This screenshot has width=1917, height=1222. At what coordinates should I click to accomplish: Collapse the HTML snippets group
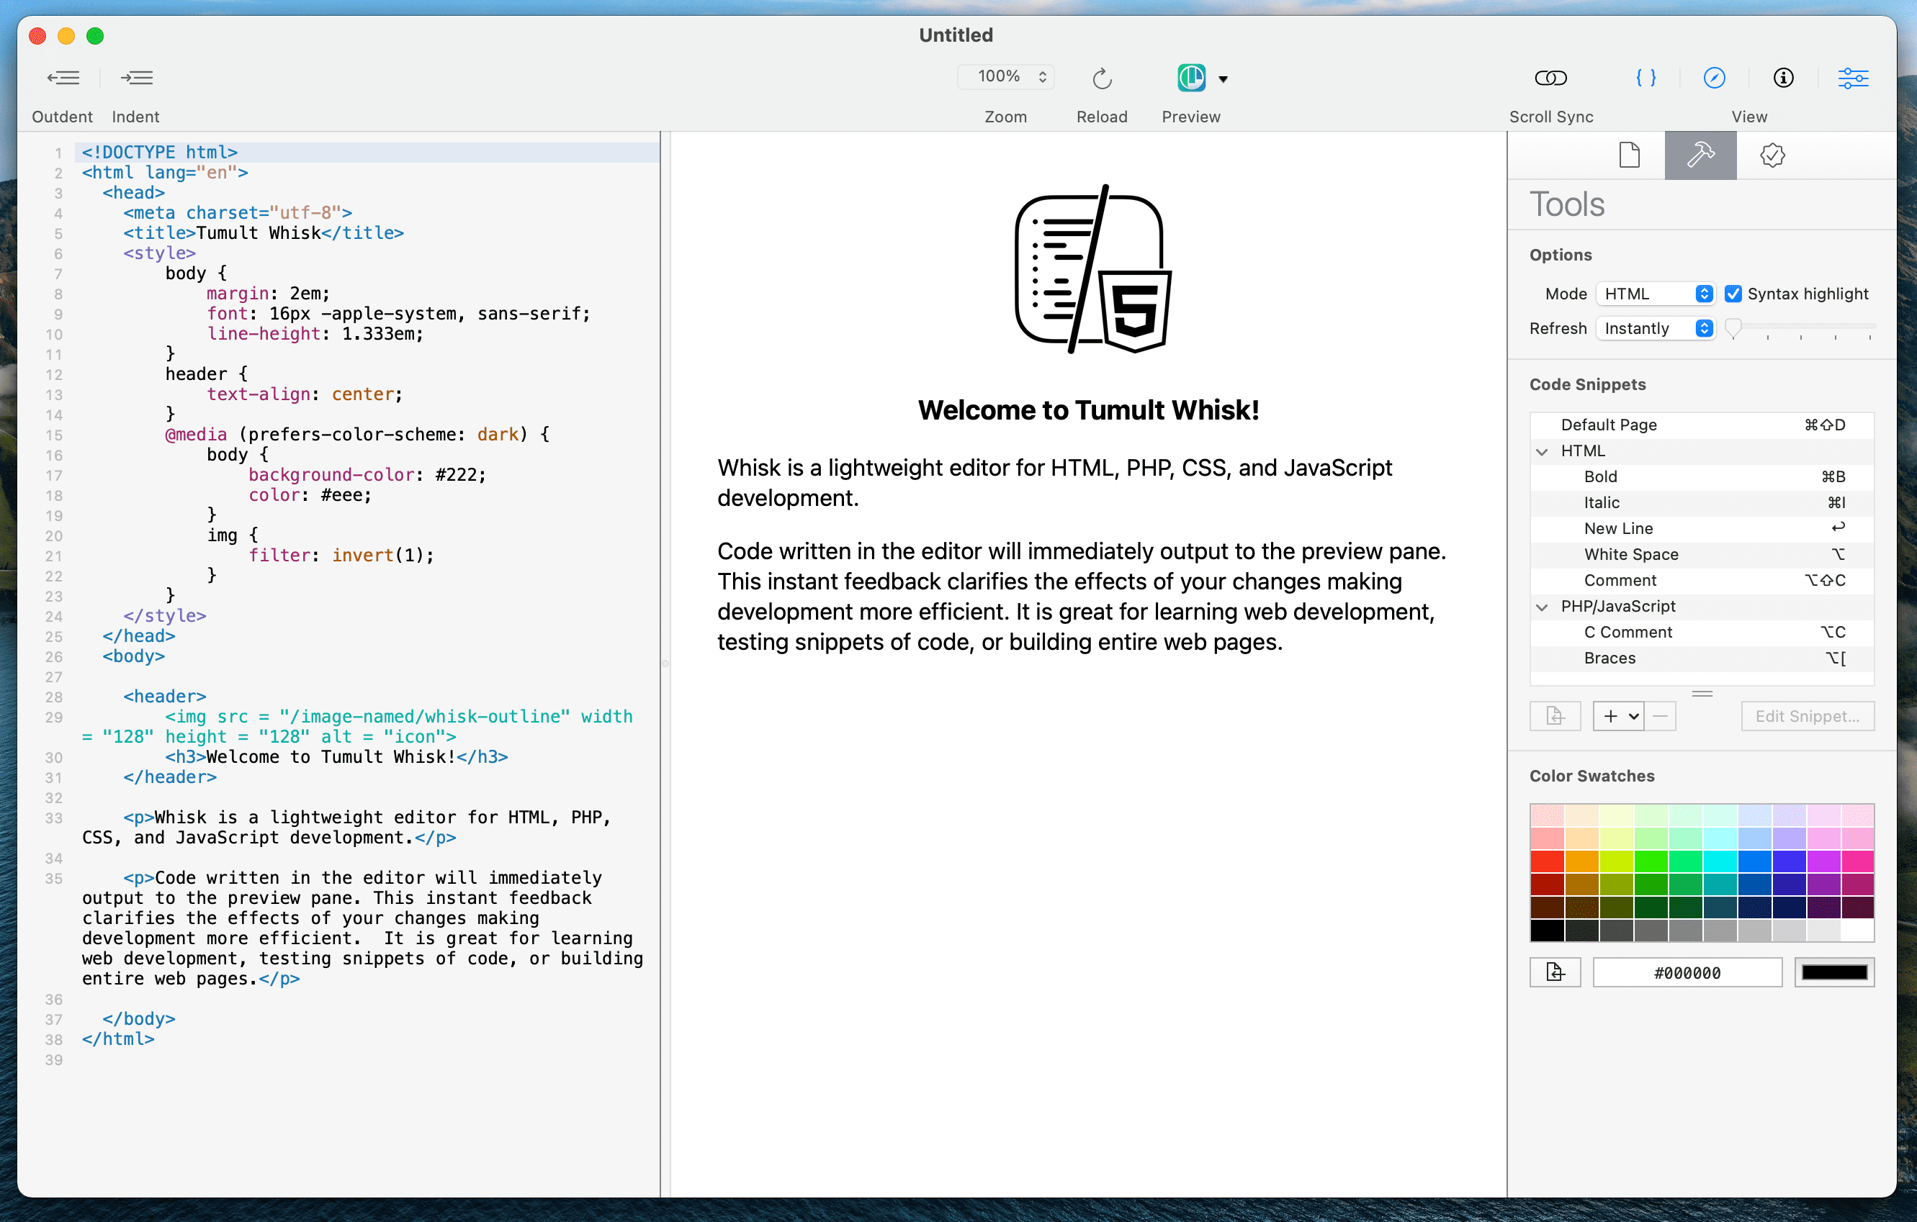1542,451
